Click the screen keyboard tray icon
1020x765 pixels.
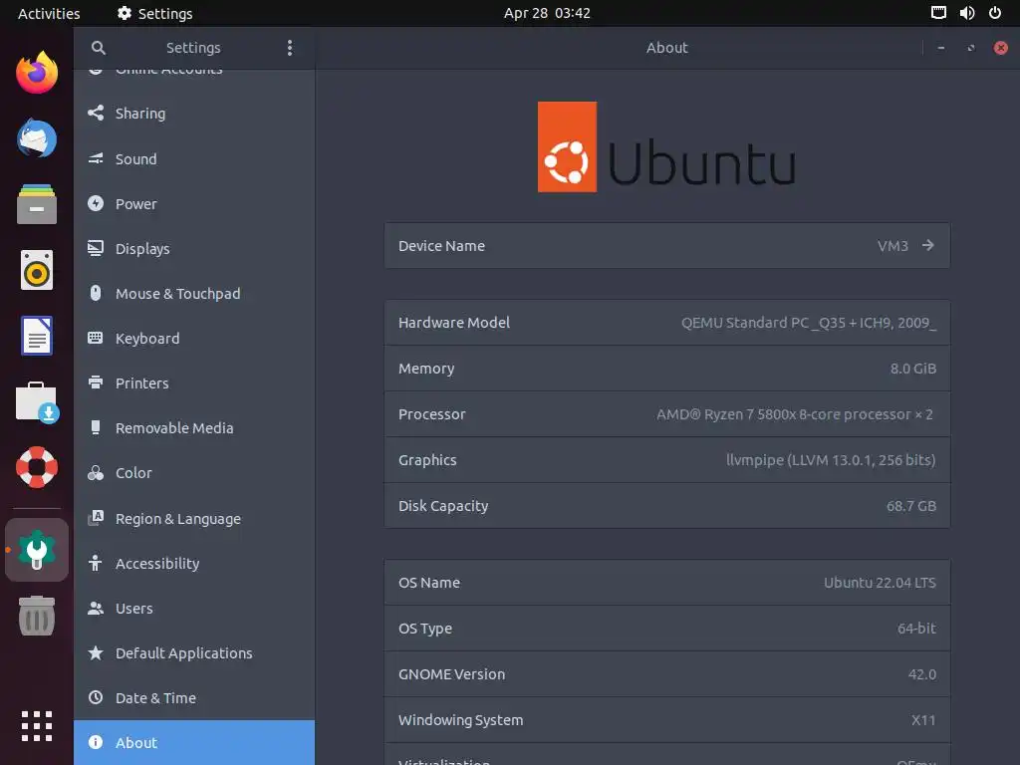938,13
